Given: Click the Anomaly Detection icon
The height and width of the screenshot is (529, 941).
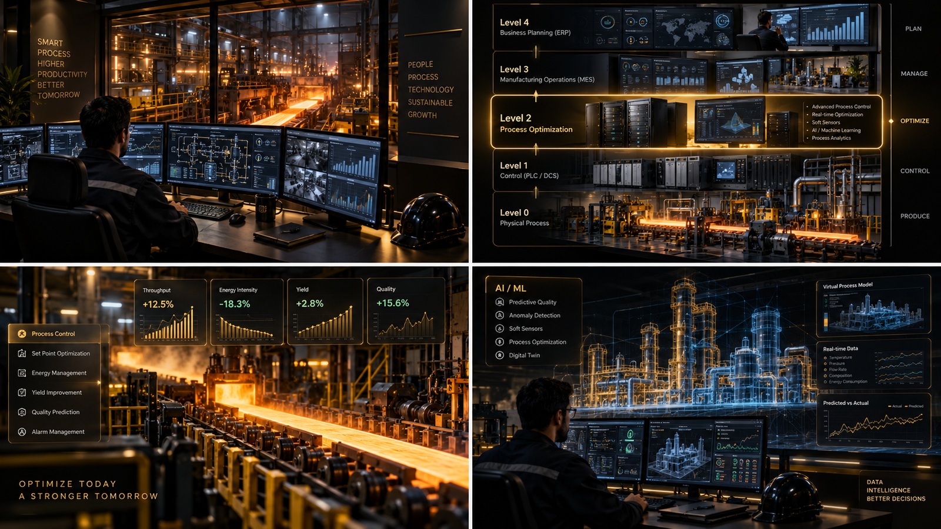Looking at the screenshot, I should click(500, 315).
